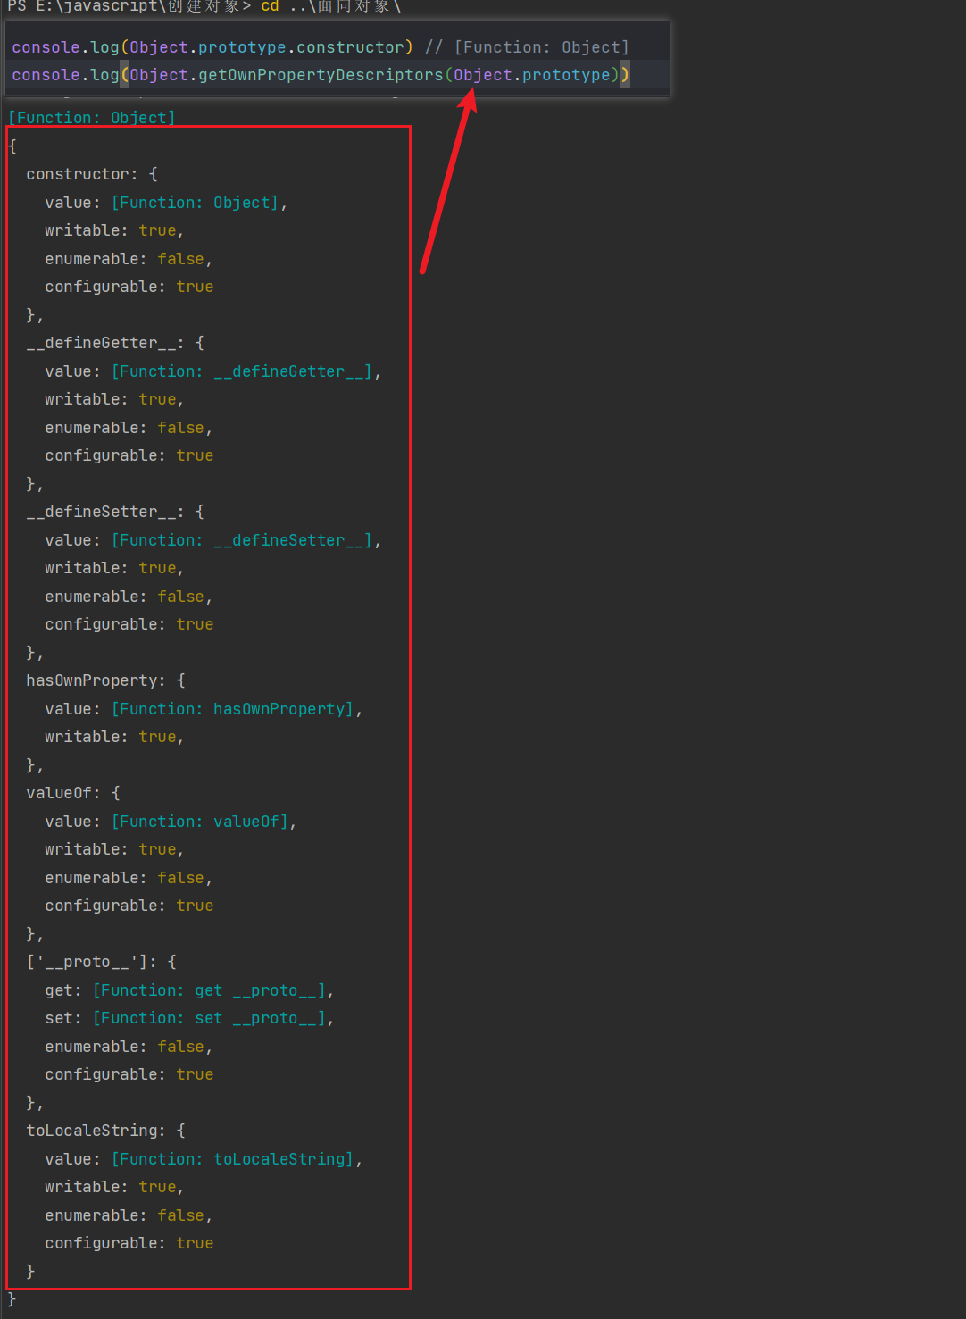
Task: Click 'configurable: true' under __defineSetter__
Action: click(x=129, y=624)
